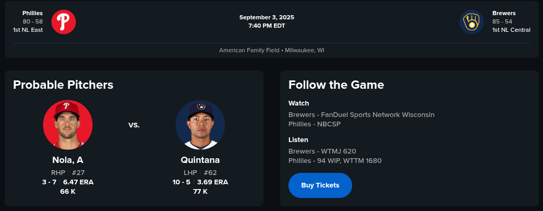
Task: Click Brewers FanDuel Sports Network Wisconsin listing
Action: point(361,114)
